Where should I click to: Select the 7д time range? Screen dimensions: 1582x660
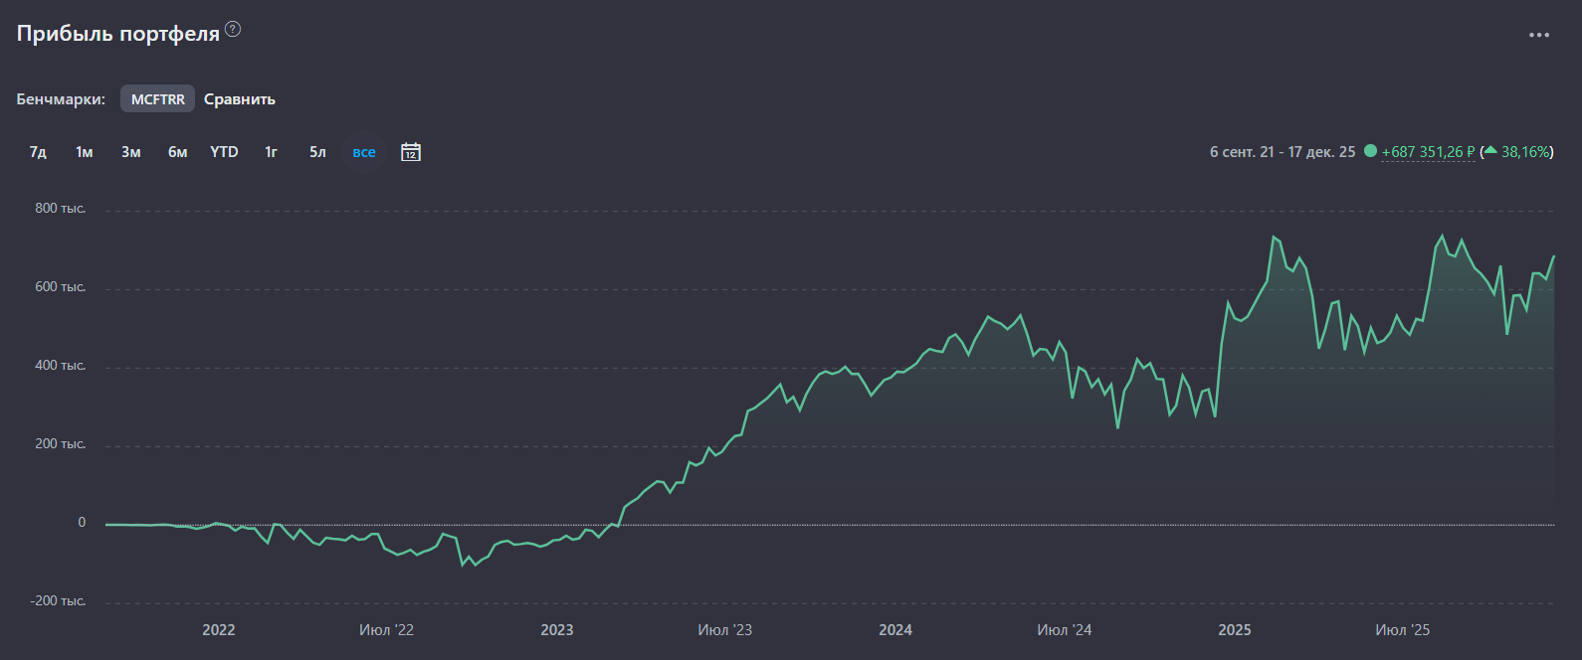(38, 152)
